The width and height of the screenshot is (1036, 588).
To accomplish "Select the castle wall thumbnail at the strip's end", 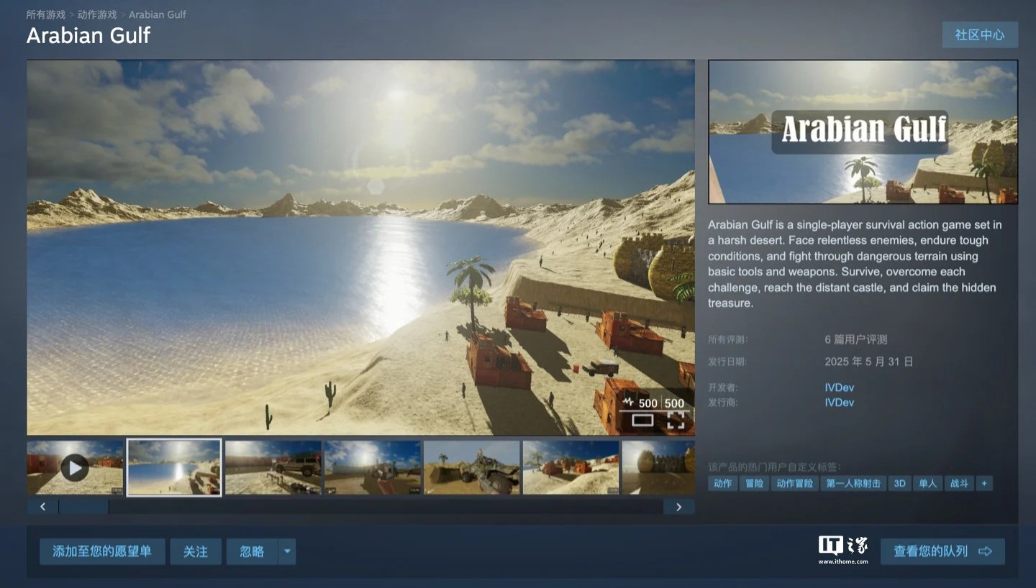I will click(x=658, y=468).
